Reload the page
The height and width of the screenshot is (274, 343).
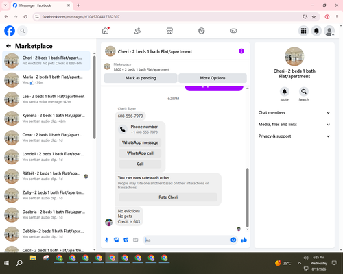[25, 16]
